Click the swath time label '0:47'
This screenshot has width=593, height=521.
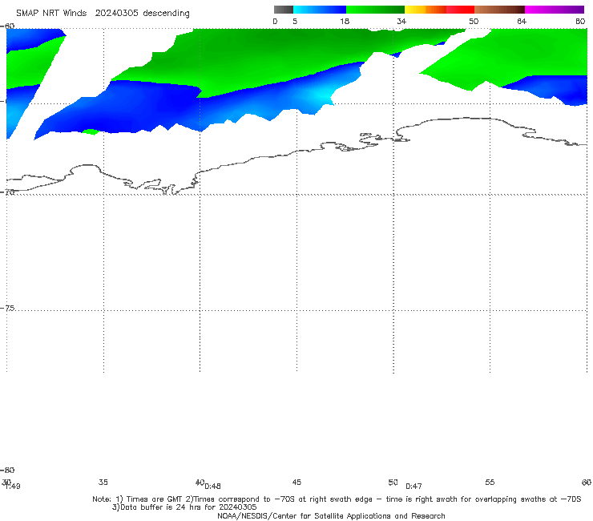413,487
